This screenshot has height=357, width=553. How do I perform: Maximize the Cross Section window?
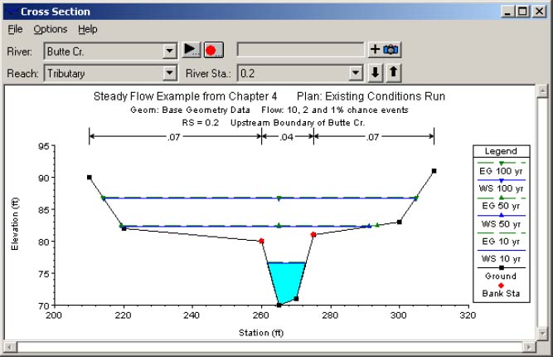(522, 12)
